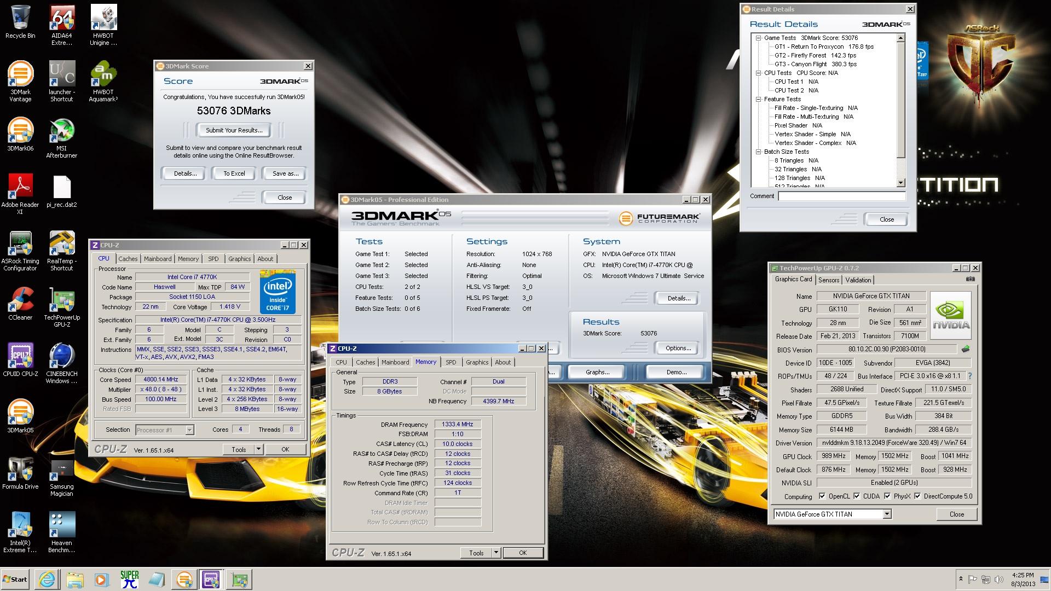The image size is (1051, 591).
Task: Launch AIDA64 Extreme desktop icon
Action: click(62, 25)
